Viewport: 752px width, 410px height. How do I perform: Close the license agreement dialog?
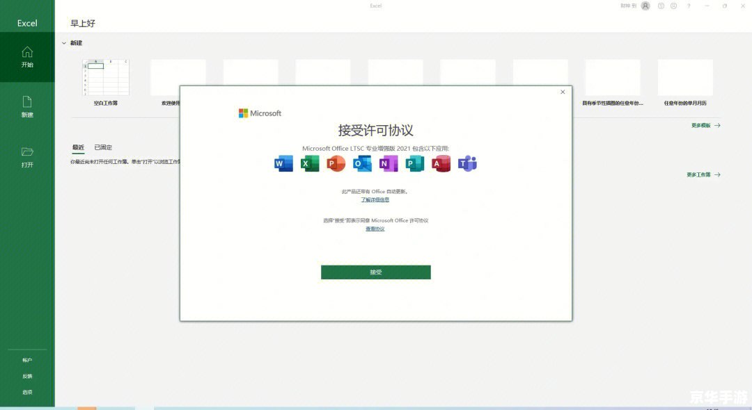pos(563,92)
